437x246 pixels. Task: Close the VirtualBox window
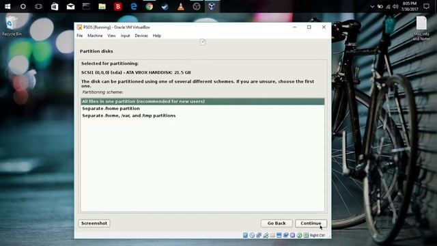pos(324,27)
